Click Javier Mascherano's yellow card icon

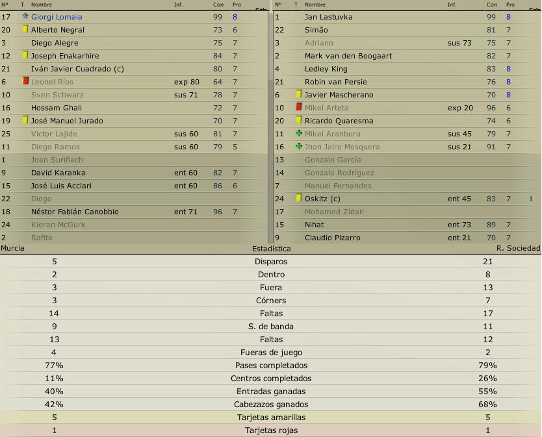(299, 94)
